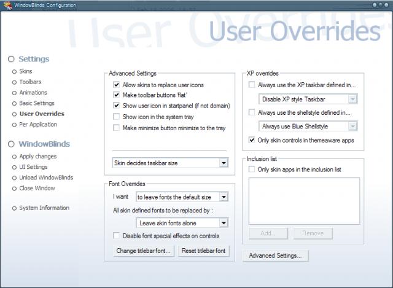The image size is (393, 288).
Task: Enable Show icon in the system tray
Action: tap(116, 117)
